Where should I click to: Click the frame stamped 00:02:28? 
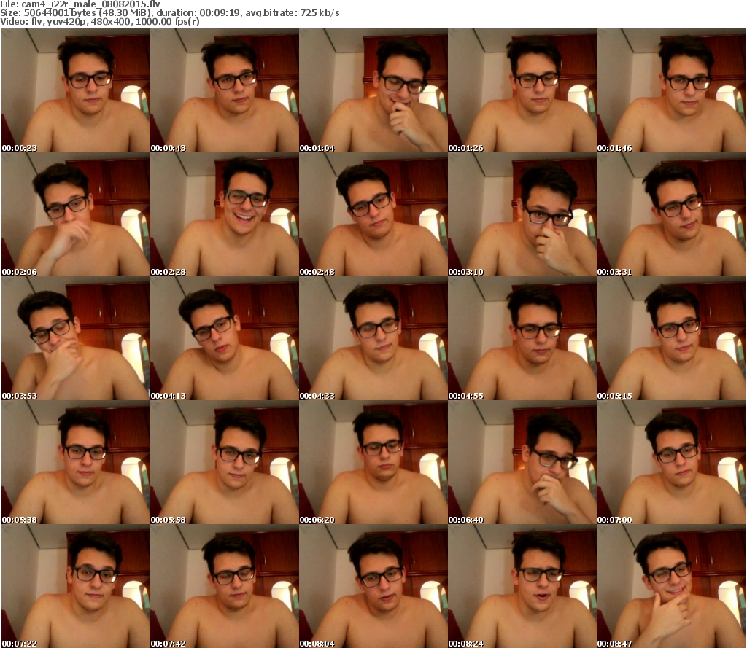[x=225, y=215]
